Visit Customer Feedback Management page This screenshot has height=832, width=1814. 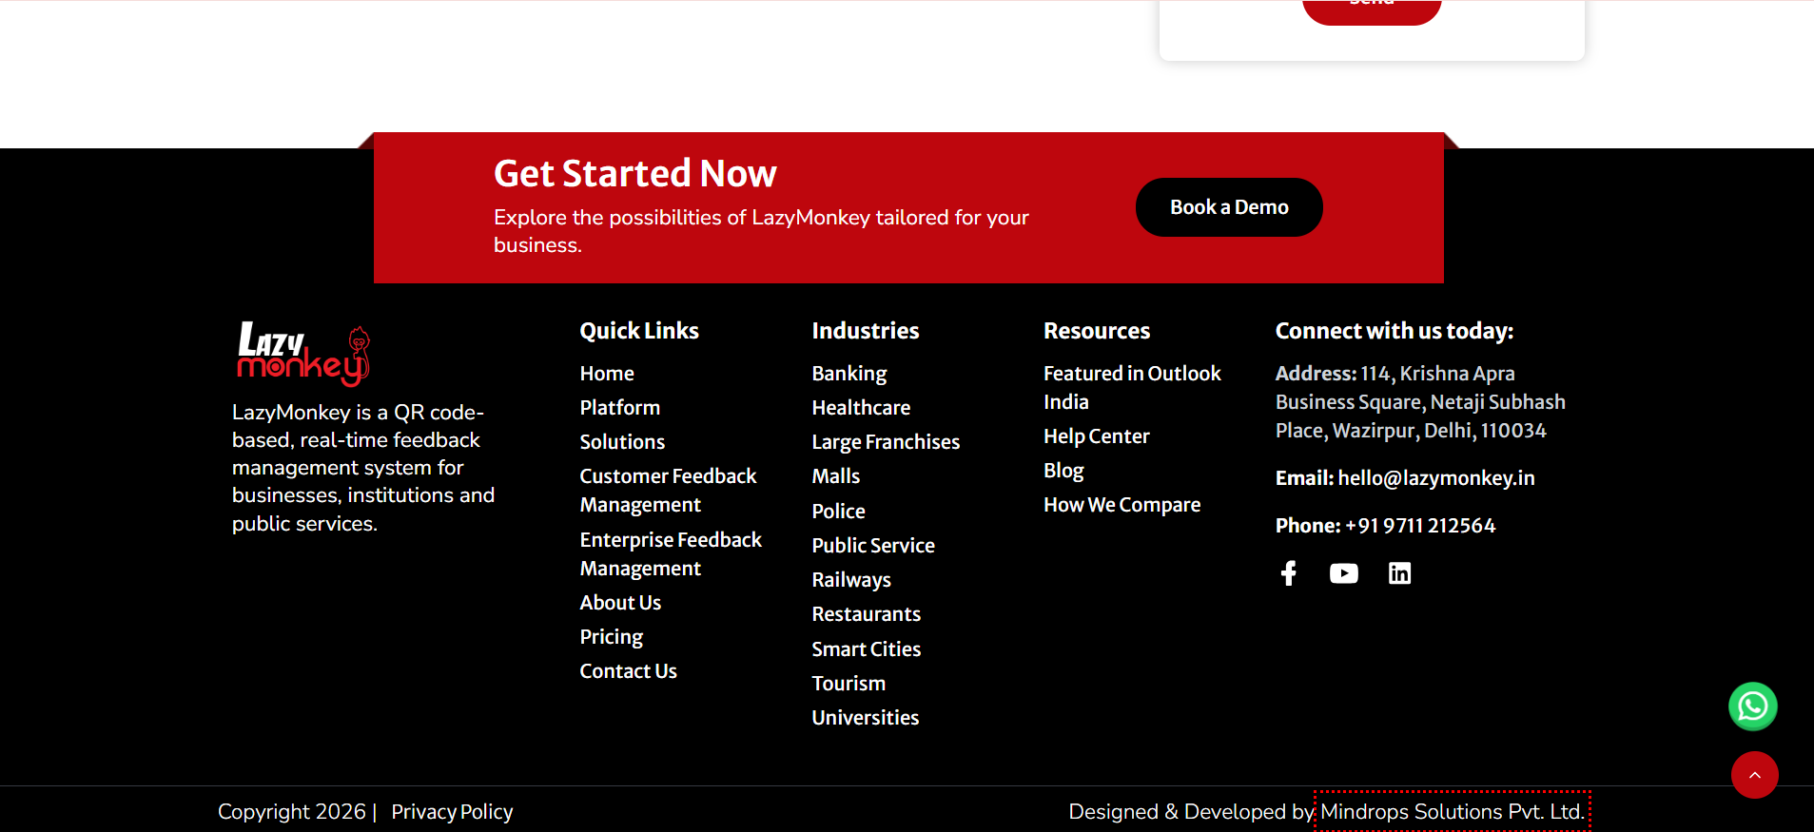(x=668, y=491)
